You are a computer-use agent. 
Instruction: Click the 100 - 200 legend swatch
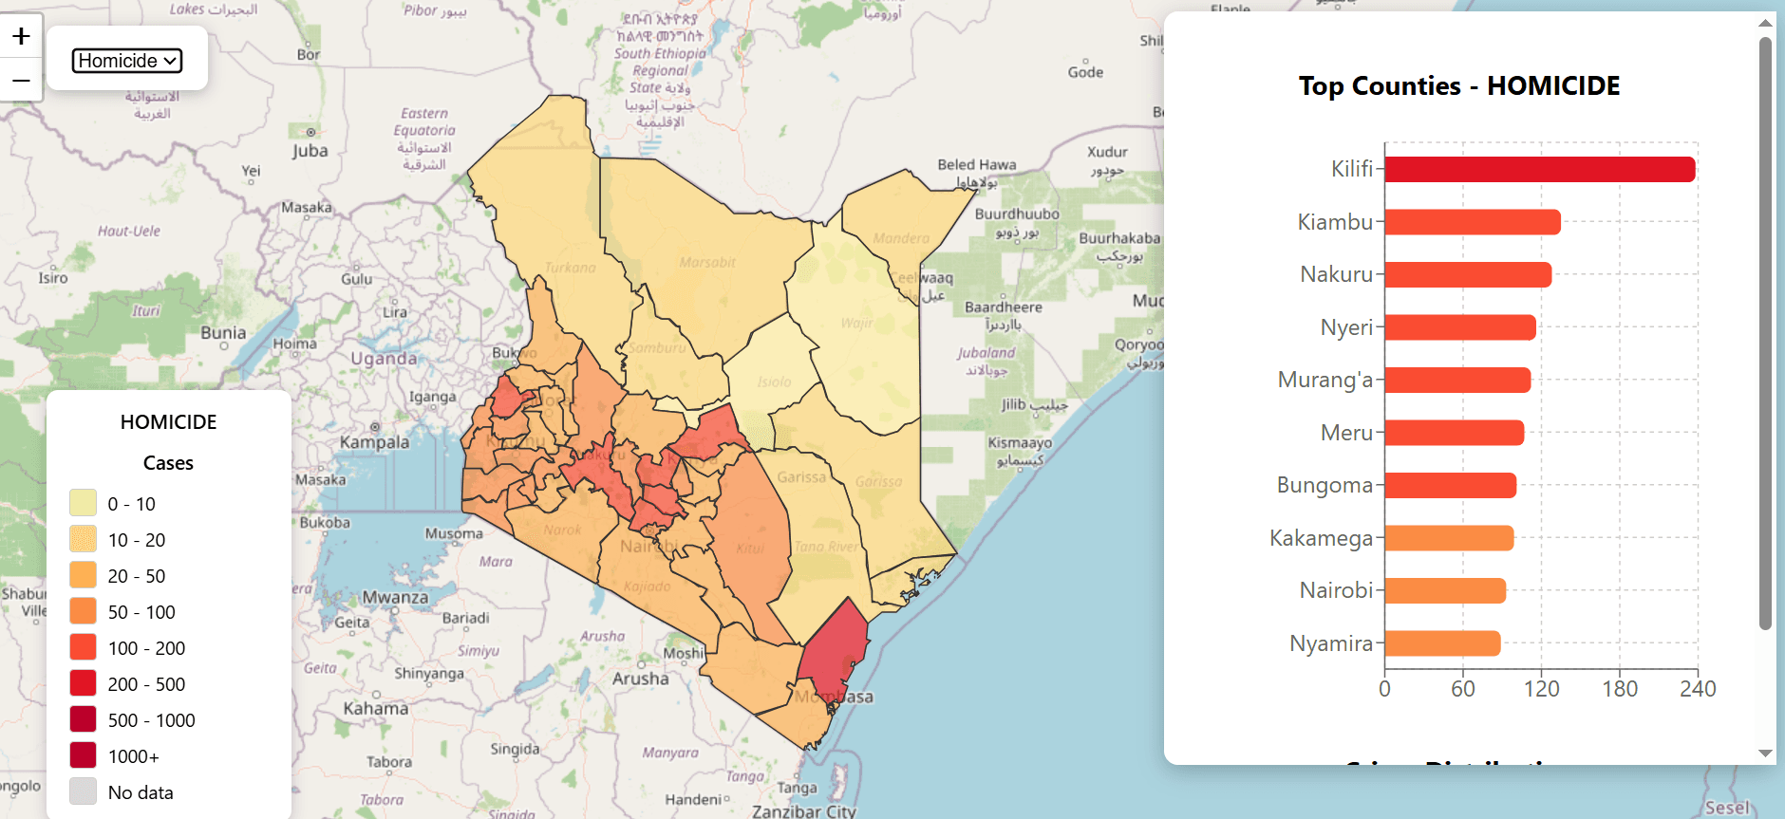coord(84,647)
